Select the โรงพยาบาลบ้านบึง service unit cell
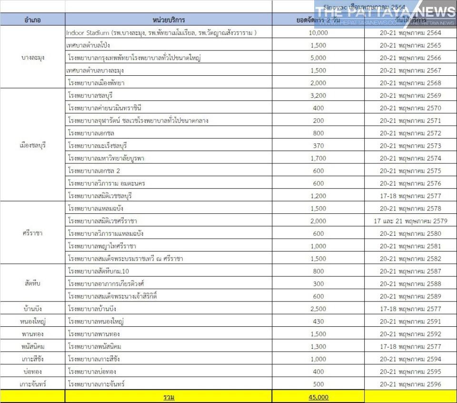This screenshot has width=457, height=403. pyautogui.click(x=169, y=309)
